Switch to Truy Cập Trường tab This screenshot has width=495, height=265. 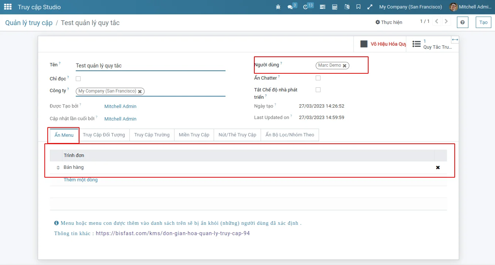click(x=152, y=135)
